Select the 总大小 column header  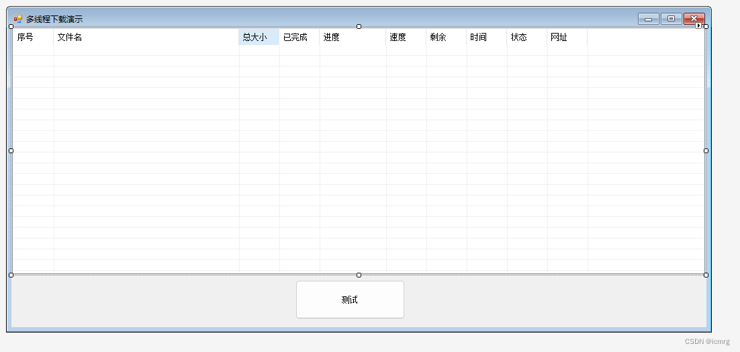pos(259,37)
